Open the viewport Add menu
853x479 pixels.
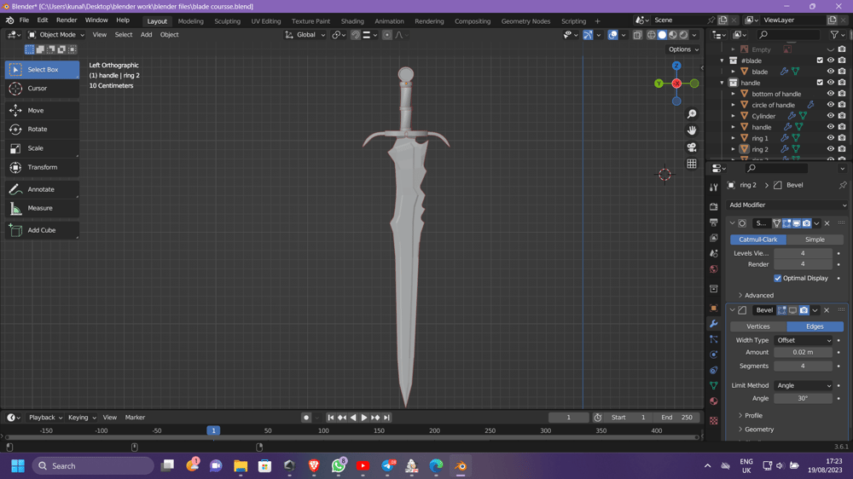146,35
